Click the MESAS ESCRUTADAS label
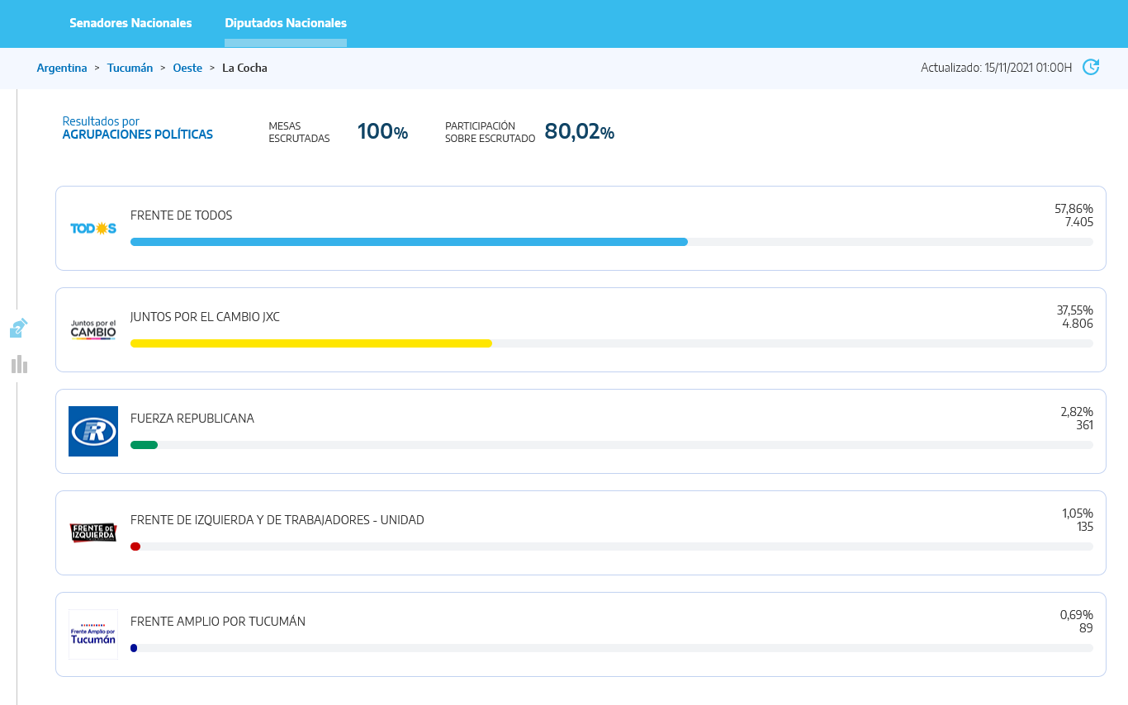The image size is (1128, 705). click(x=299, y=132)
